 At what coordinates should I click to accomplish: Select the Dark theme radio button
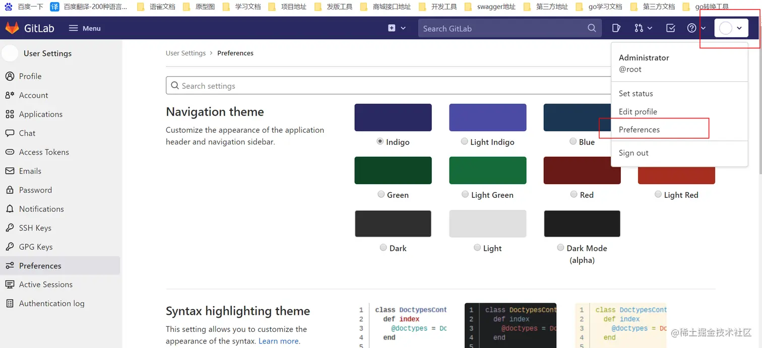pos(384,248)
